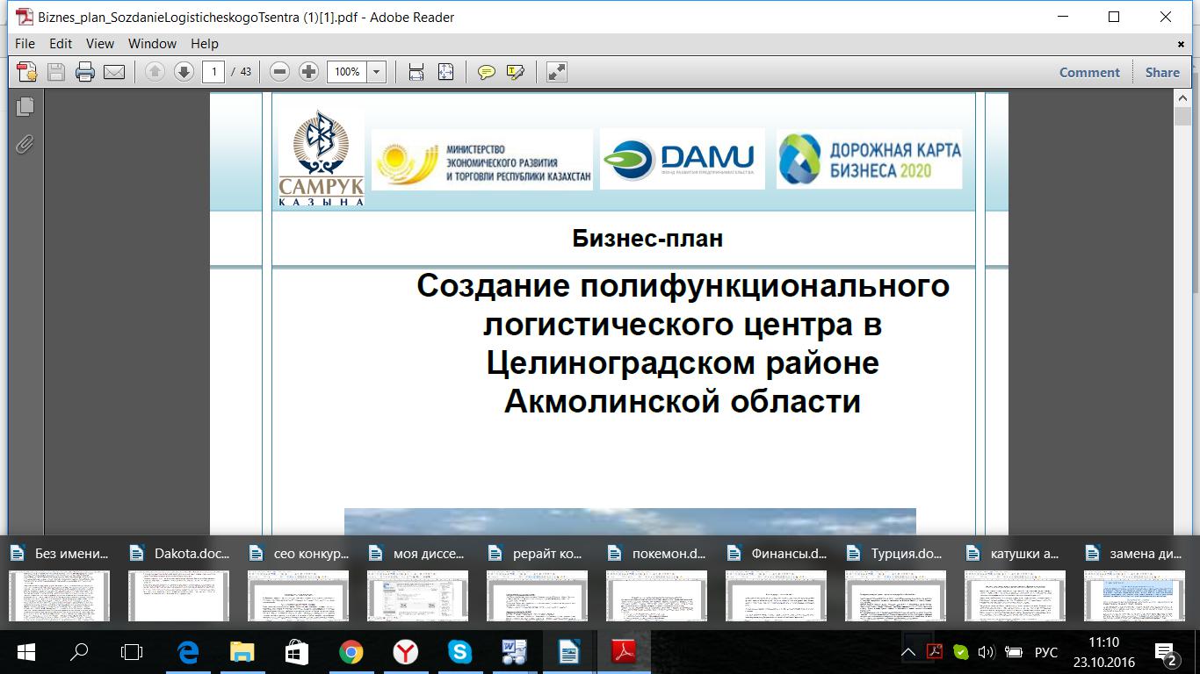Click the DAMU logo in the document

682,158
